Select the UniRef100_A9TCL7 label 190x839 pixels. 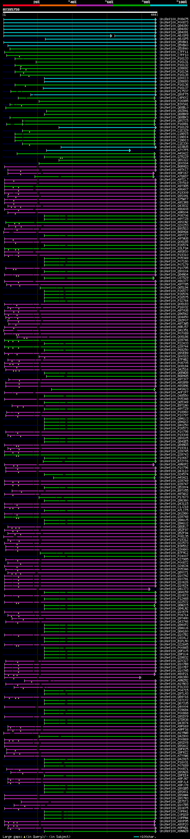(174, 179)
